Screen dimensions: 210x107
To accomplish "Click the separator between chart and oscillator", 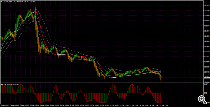I will click(x=102, y=83).
